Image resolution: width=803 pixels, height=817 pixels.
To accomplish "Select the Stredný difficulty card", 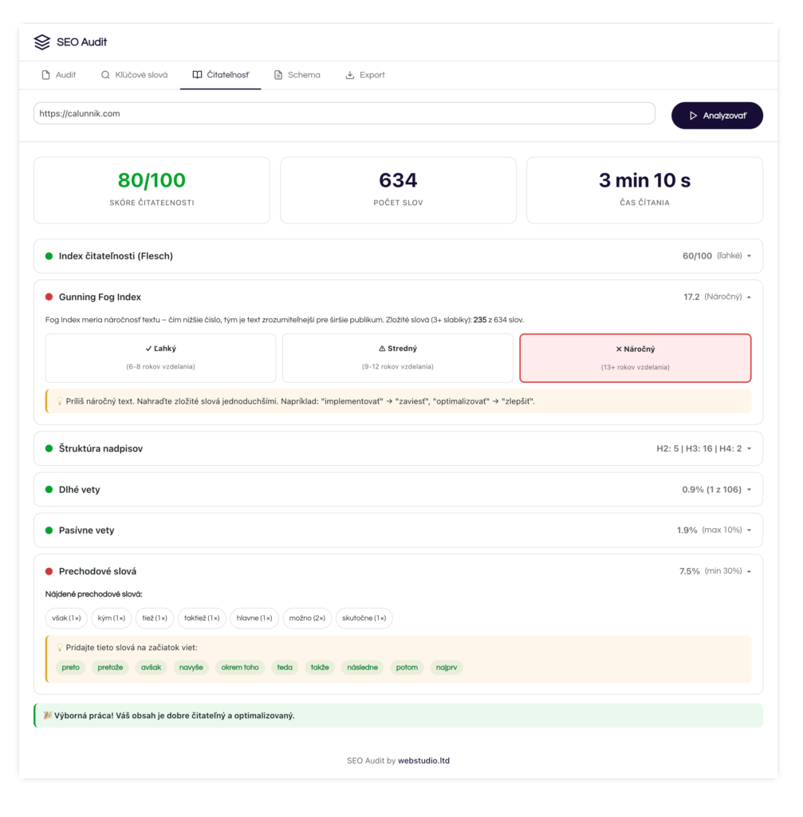I will (x=398, y=358).
